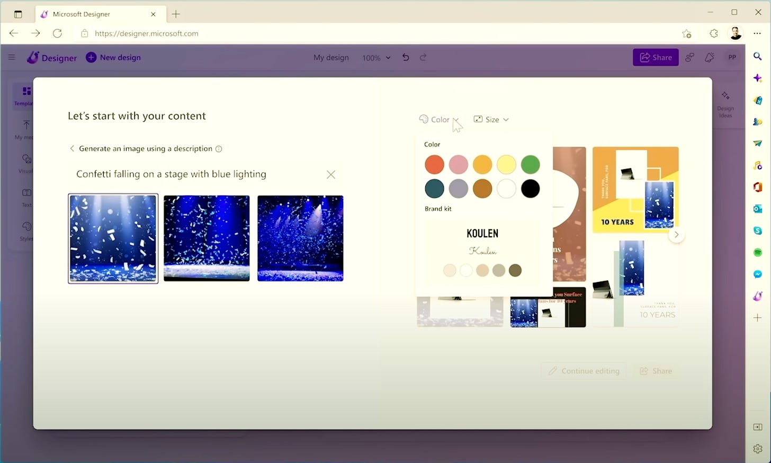771x463 pixels.
Task: Select the white 10 YEARS design template
Action: pos(635,282)
